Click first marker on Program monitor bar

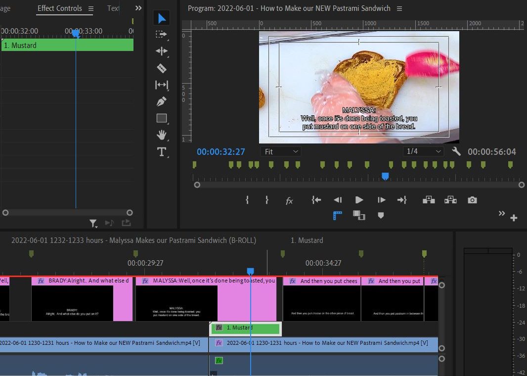(194, 164)
